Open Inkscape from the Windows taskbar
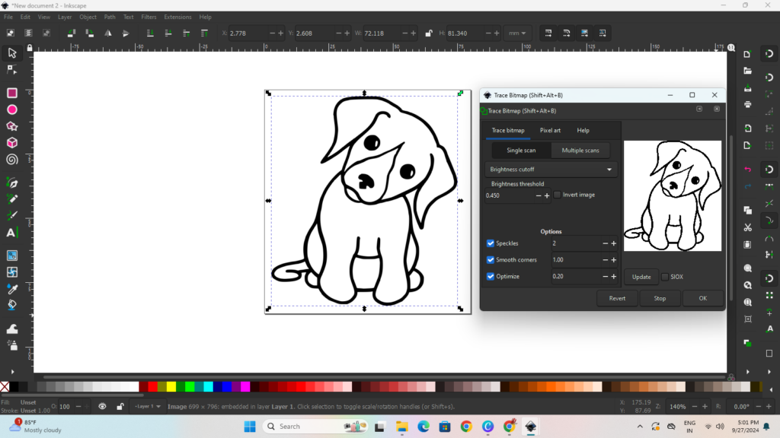The image size is (780, 438). (531, 427)
